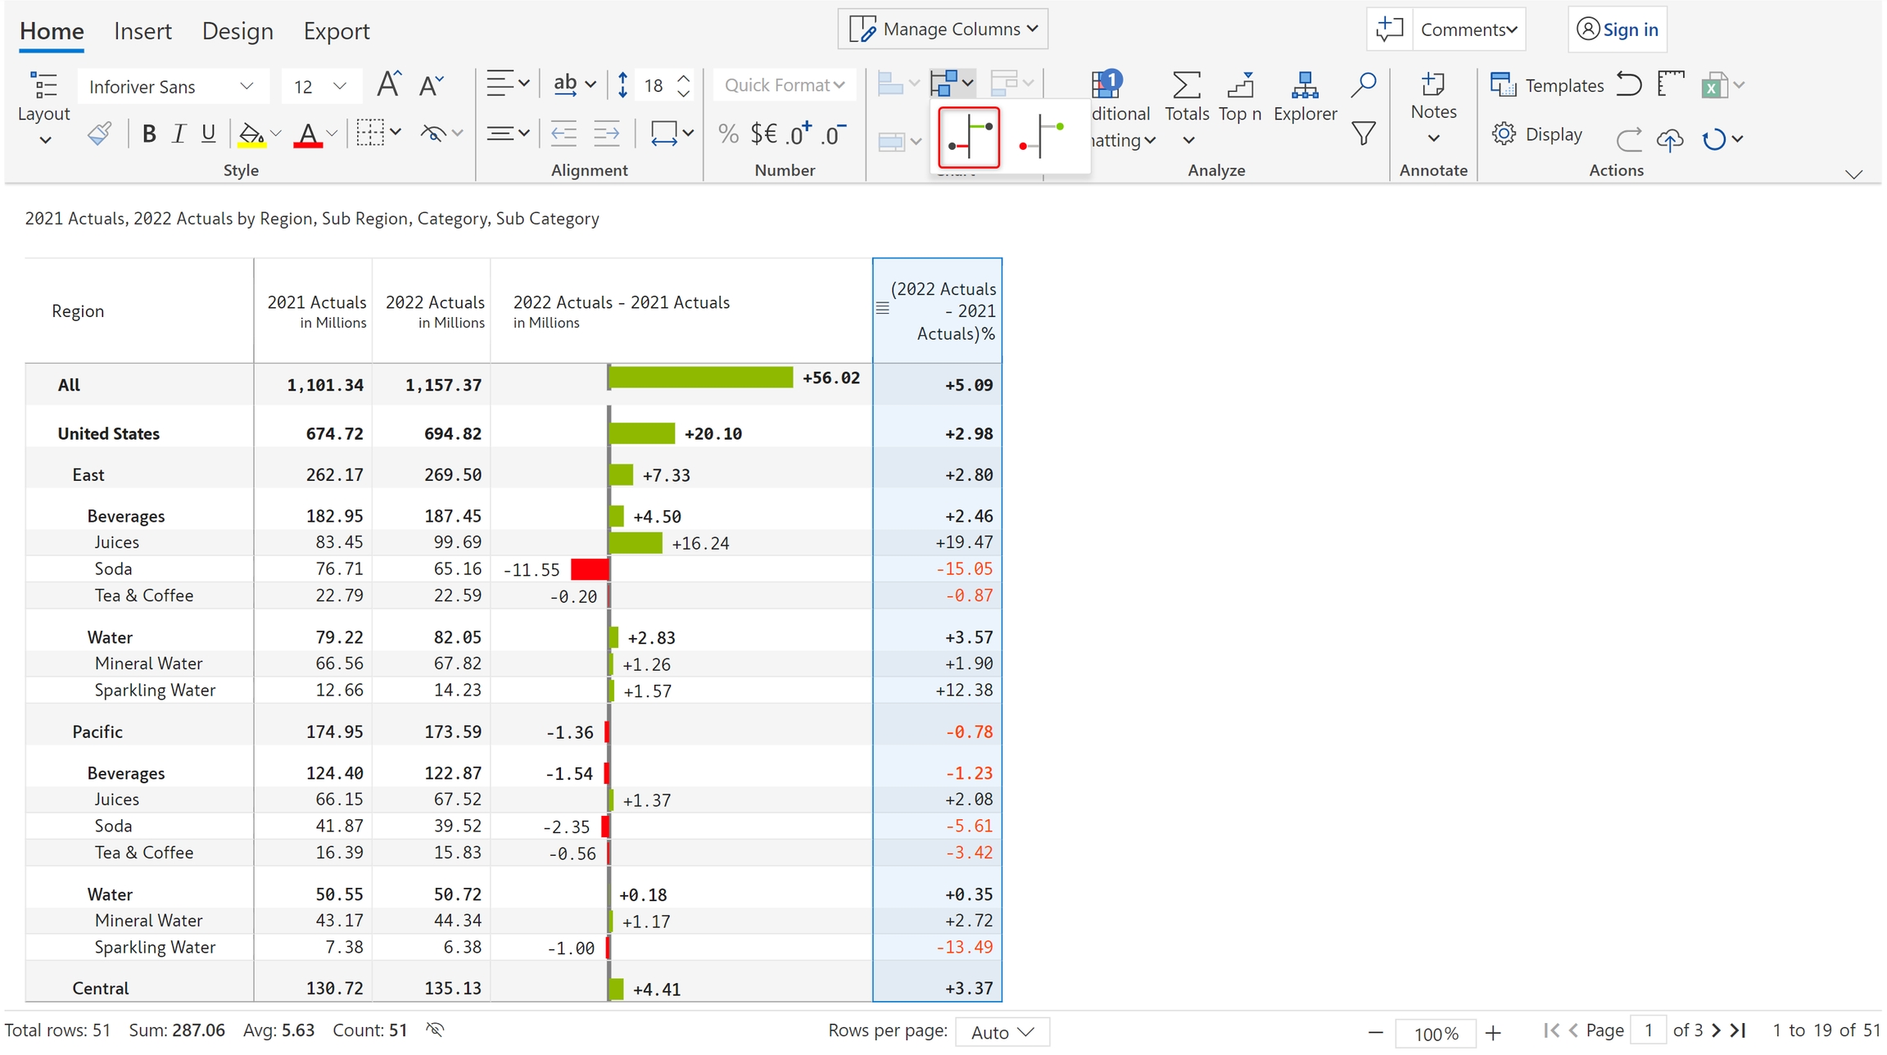1887x1055 pixels.
Task: Click the Undo arrow icon
Action: (1628, 84)
